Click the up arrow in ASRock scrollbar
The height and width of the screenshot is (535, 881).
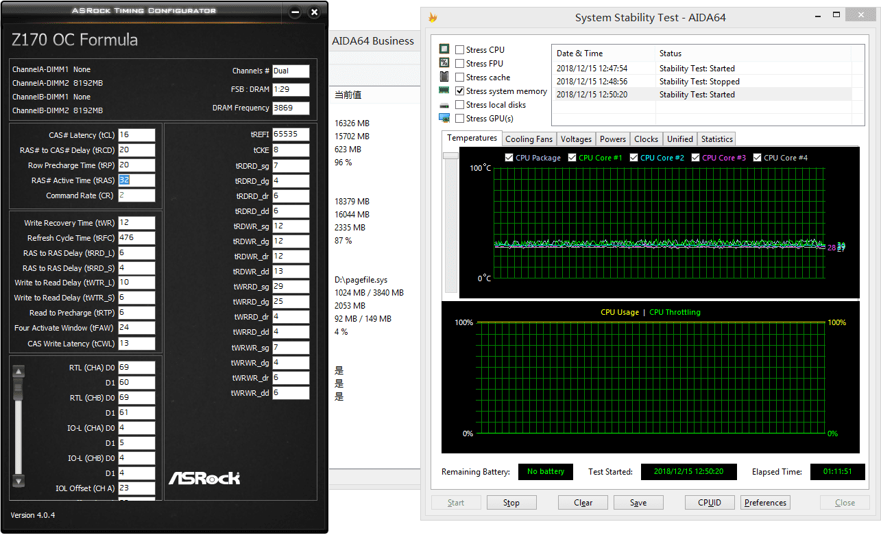pyautogui.click(x=19, y=372)
